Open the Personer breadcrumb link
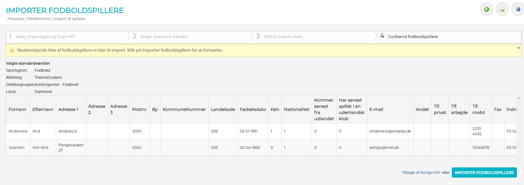524x185 pixels. [x=16, y=19]
